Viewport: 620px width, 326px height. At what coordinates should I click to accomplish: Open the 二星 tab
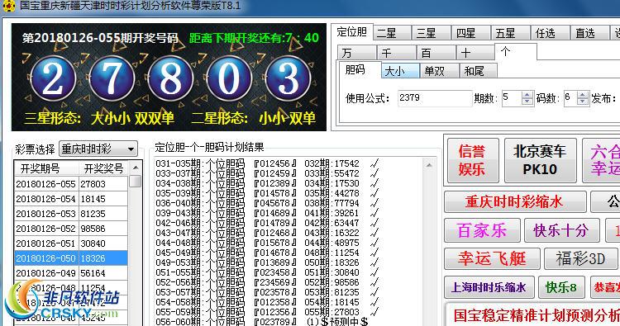(392, 33)
